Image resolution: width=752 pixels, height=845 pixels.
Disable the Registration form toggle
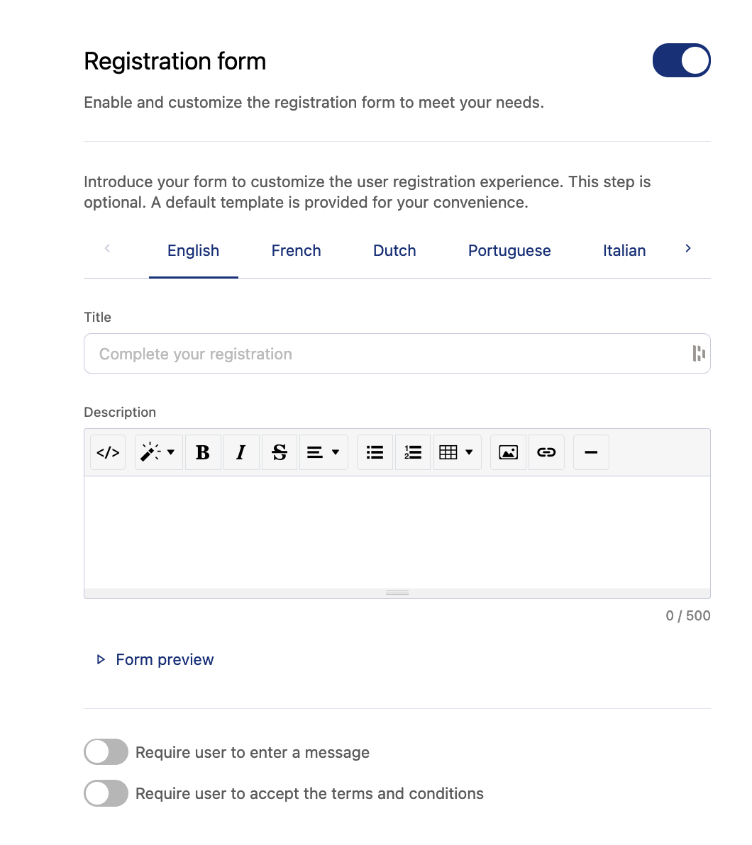click(681, 60)
